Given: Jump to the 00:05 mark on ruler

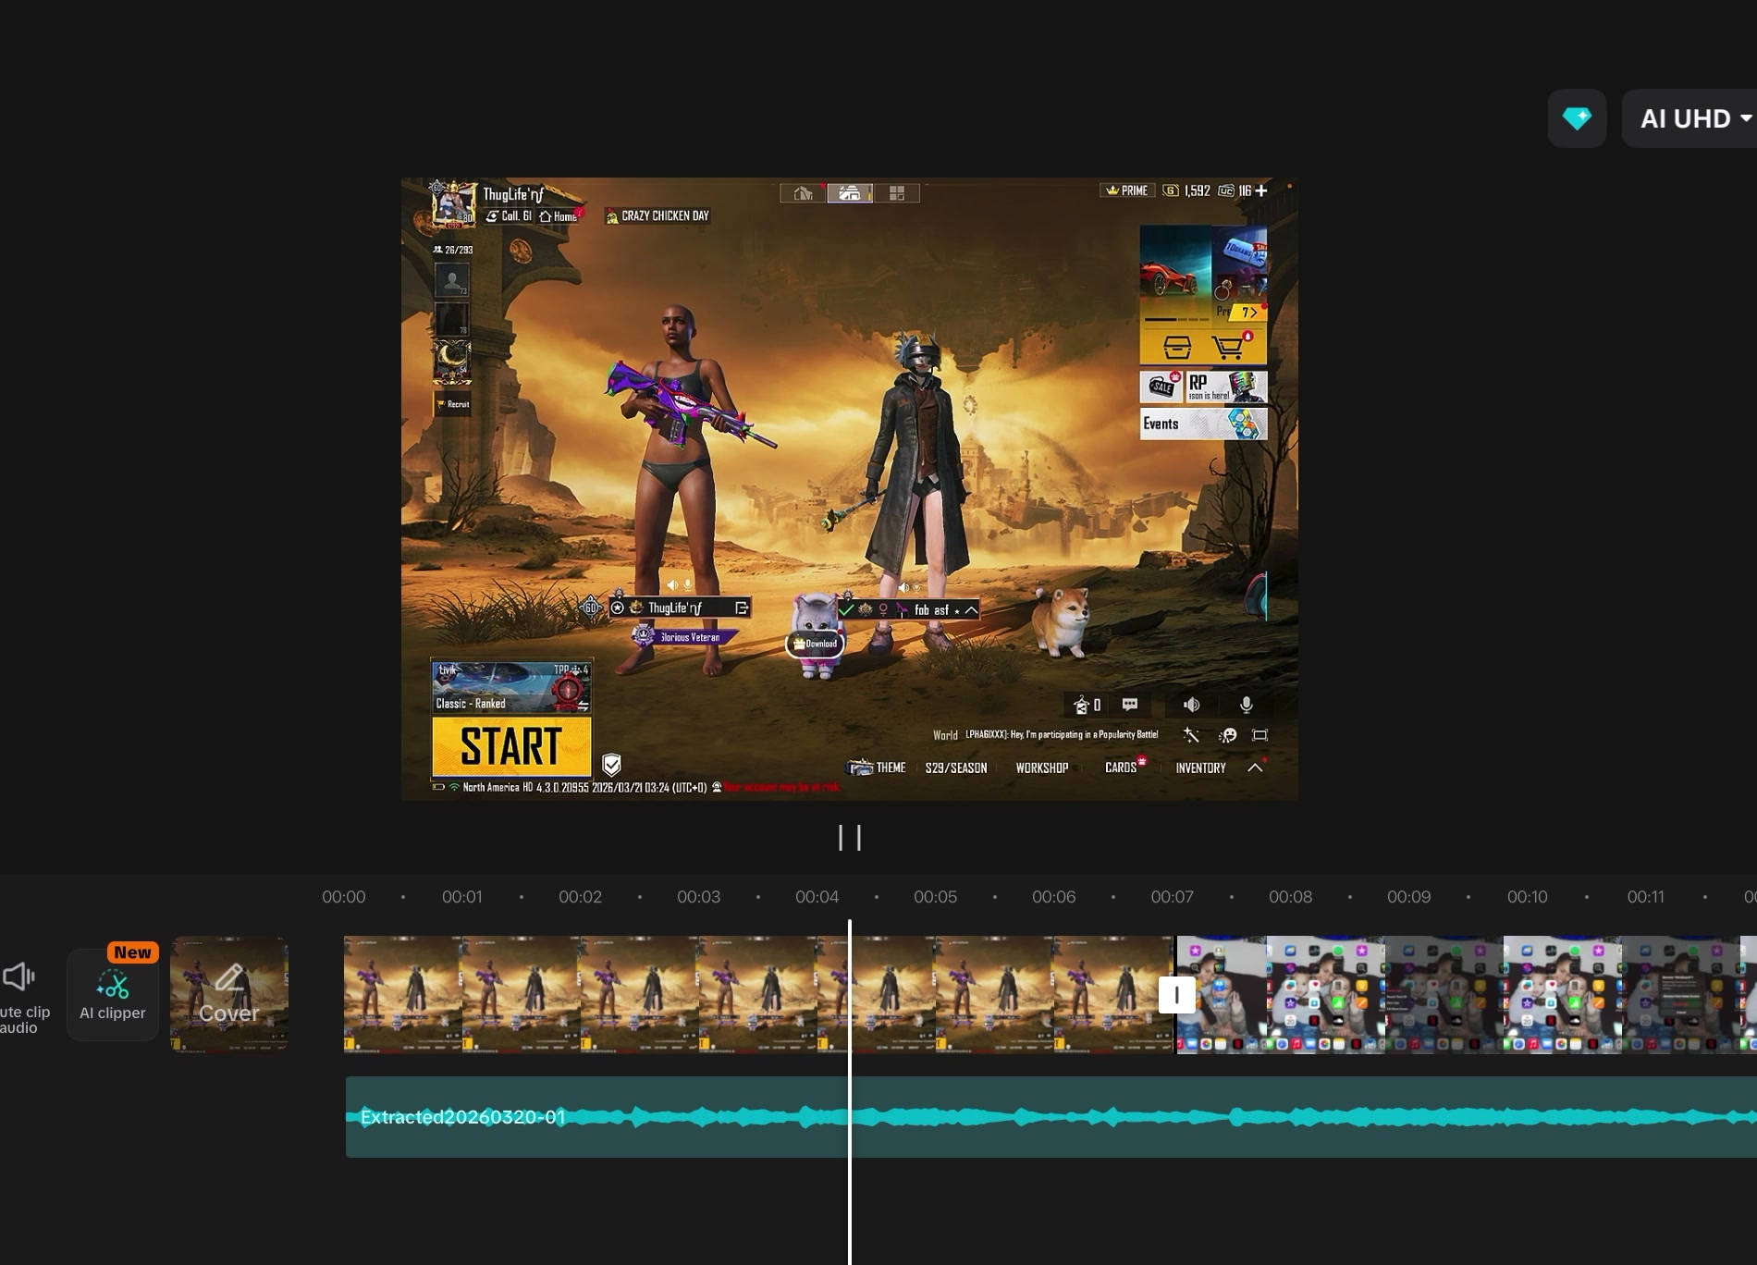Looking at the screenshot, I should pos(935,897).
